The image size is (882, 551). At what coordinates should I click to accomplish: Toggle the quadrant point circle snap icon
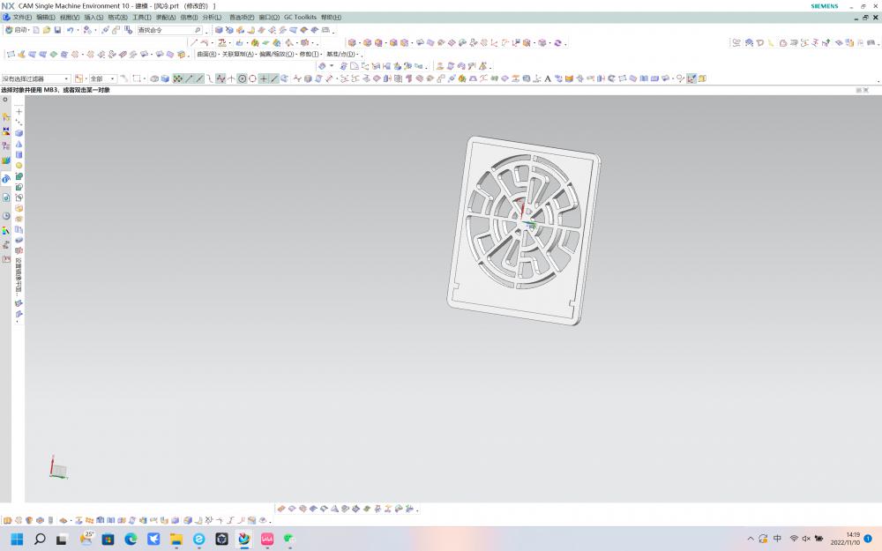tap(252, 78)
